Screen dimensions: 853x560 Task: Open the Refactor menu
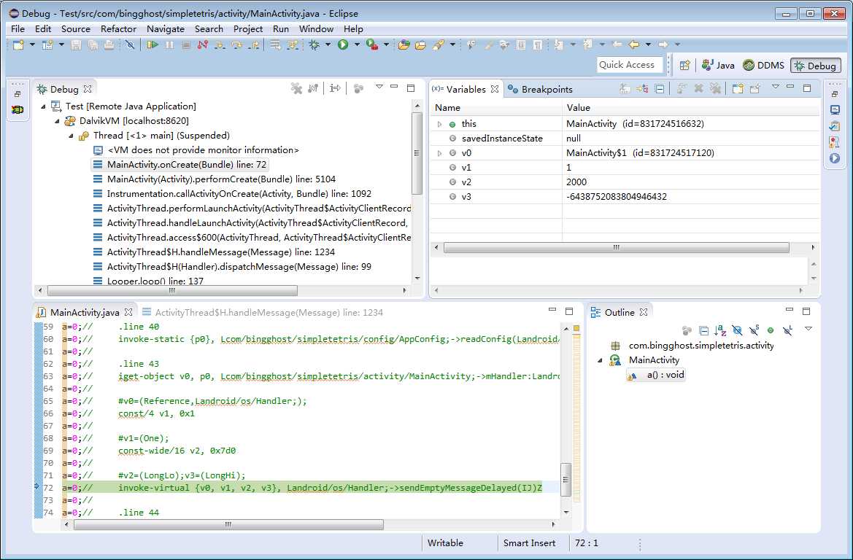click(118, 28)
